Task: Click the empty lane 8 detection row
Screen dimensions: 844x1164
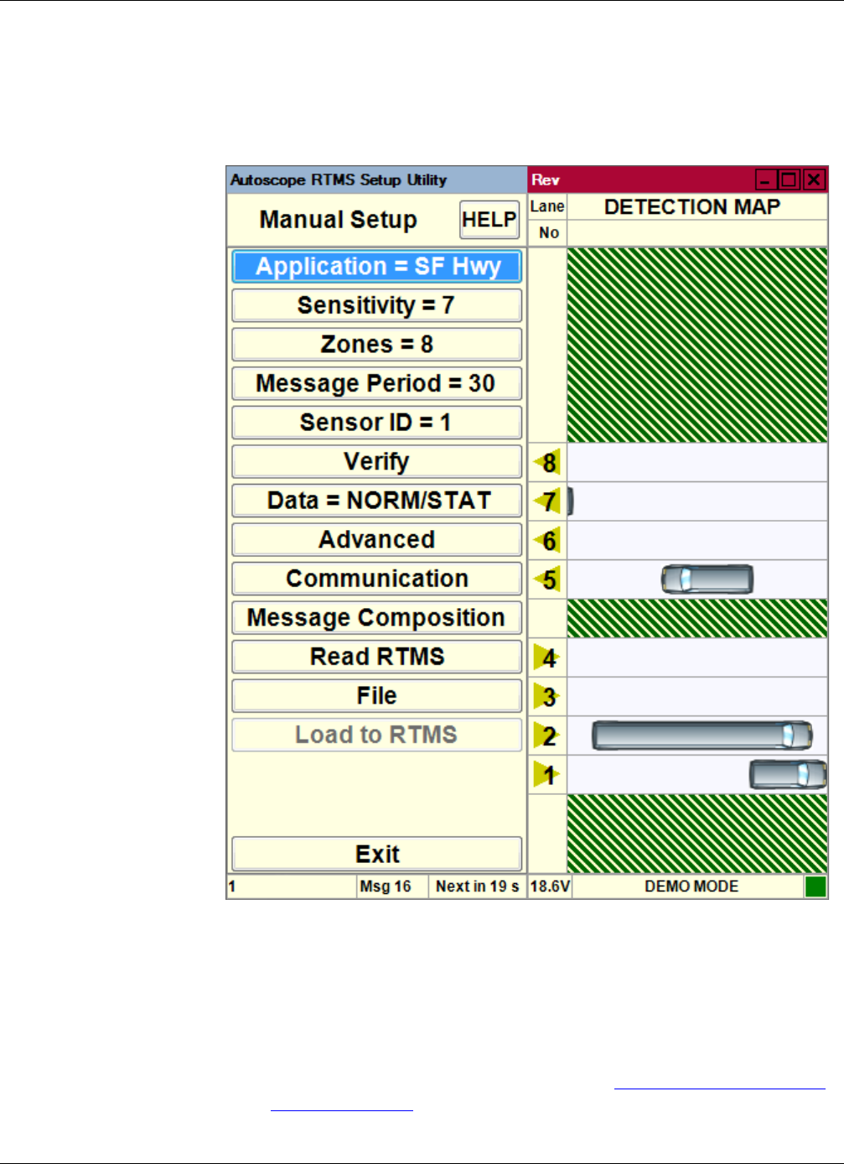Action: [697, 462]
